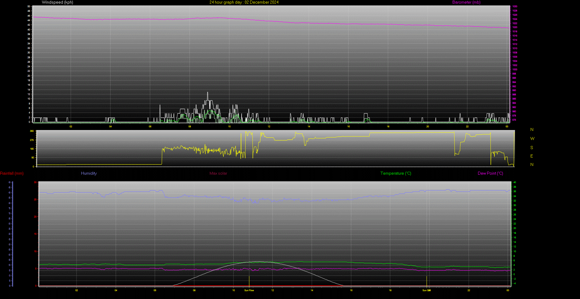Click the Rainfall (mm) legend label

tap(12, 173)
